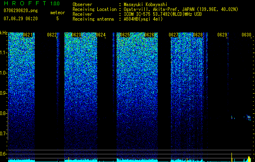Image resolution: width=255 pixels, height=162 pixels.
Task: Click the 0628 time marker
Action: pyautogui.click(x=198, y=35)
